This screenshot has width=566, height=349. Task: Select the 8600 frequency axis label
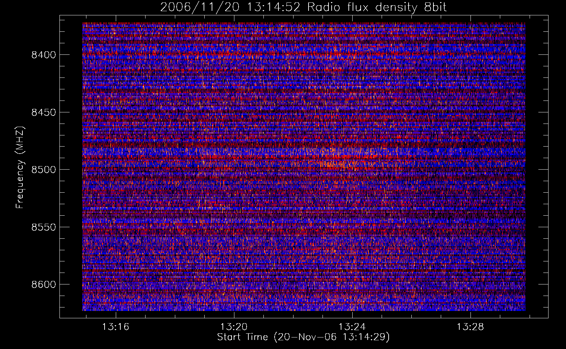[x=44, y=284]
